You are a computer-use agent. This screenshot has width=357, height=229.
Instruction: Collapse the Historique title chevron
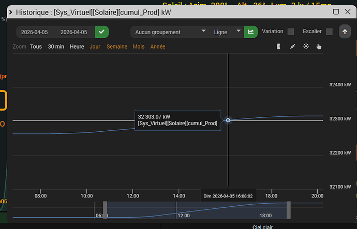point(11,12)
